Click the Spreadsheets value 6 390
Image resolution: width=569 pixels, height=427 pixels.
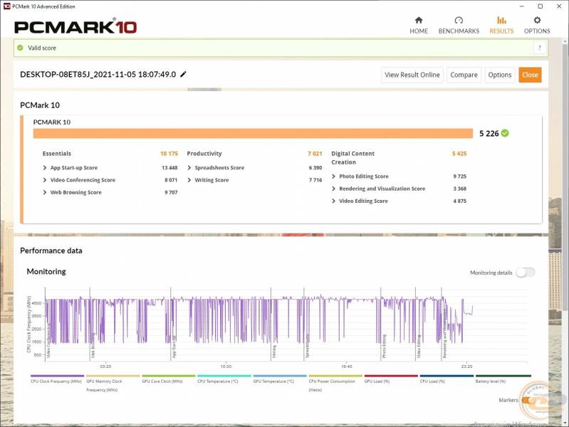click(315, 168)
